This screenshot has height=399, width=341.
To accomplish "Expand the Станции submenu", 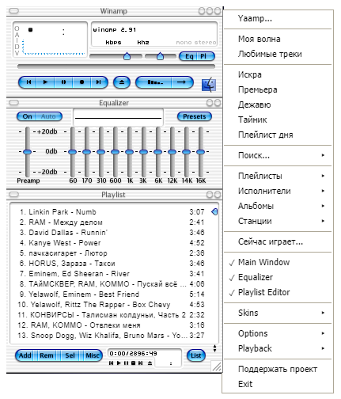I will point(278,221).
